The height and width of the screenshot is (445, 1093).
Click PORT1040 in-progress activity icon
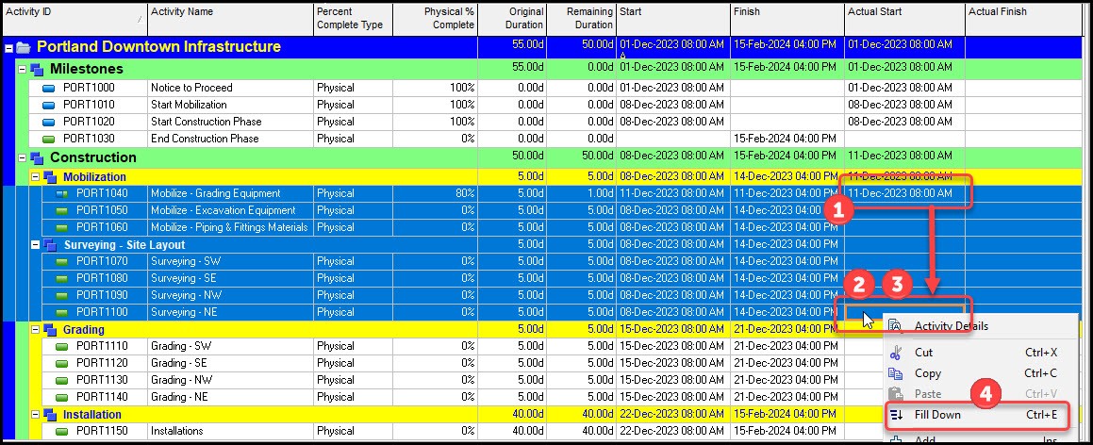pyautogui.click(x=63, y=193)
